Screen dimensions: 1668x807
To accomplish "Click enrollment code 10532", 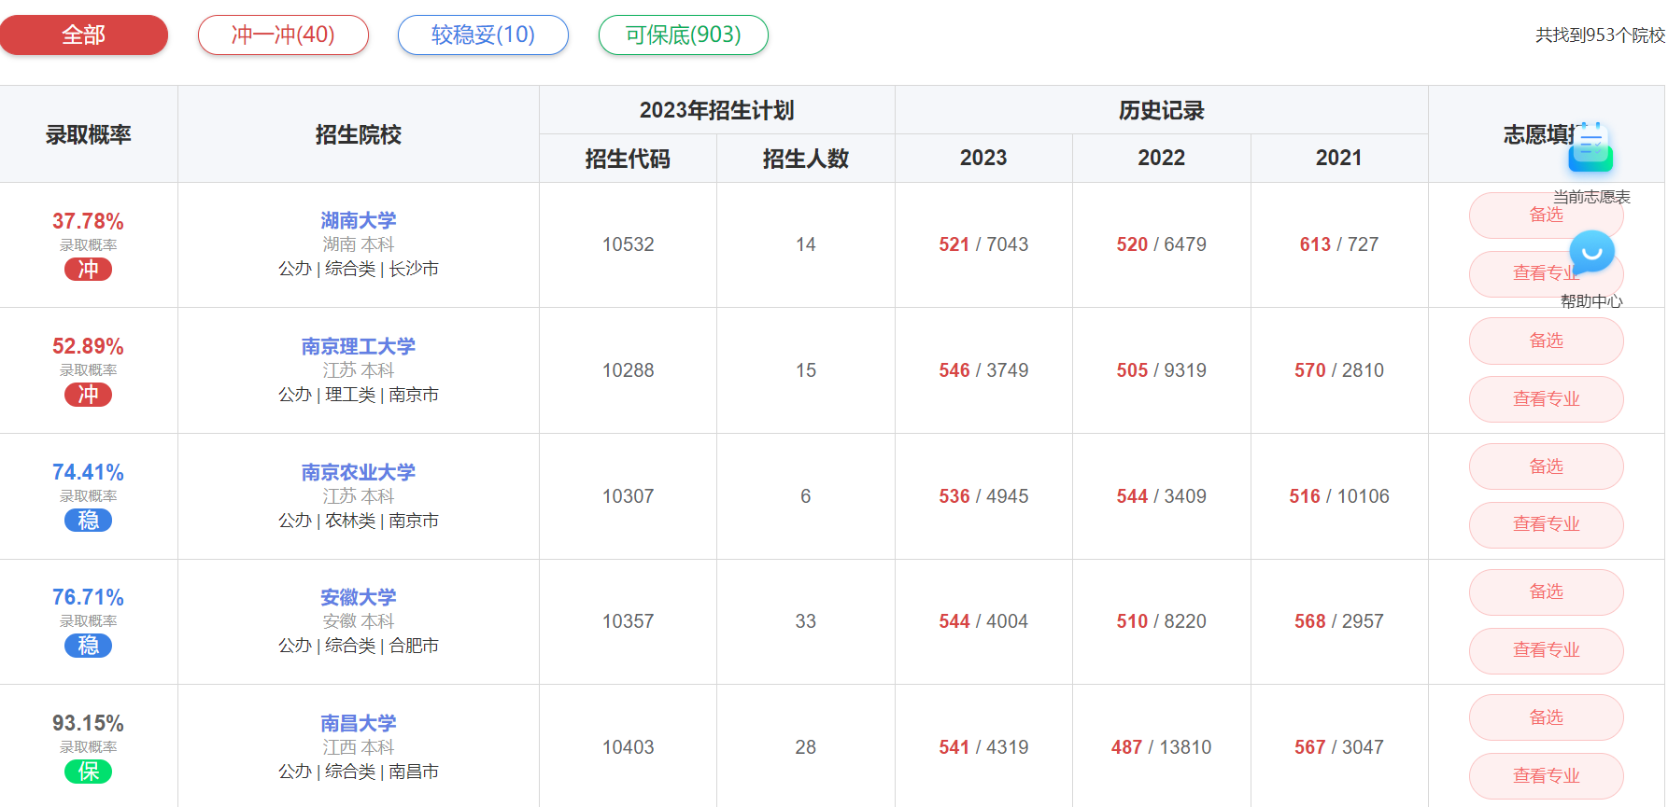I will (628, 244).
